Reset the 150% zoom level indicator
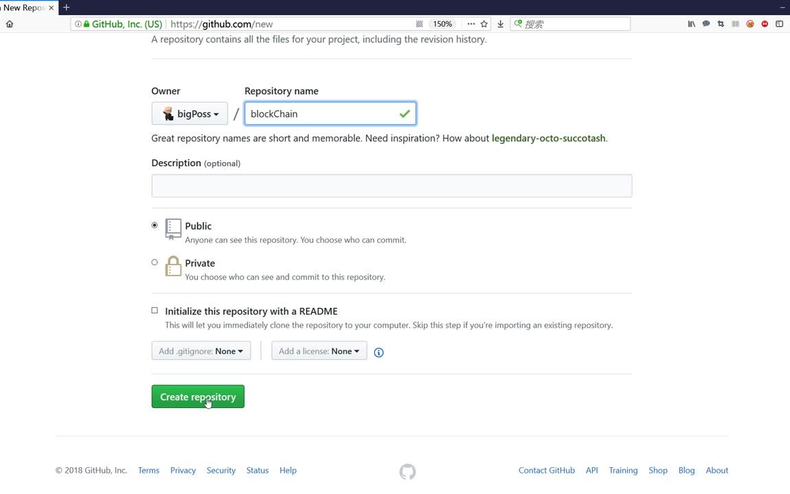Image resolution: width=790 pixels, height=494 pixels. pyautogui.click(x=442, y=24)
